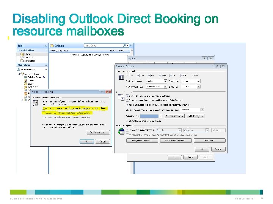
Task: Collapse the Mail navigation pane chevron
Action: 46,46
